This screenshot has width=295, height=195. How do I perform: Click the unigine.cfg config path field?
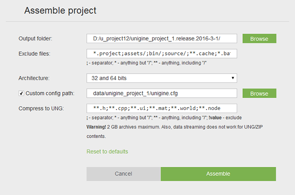[162, 93]
